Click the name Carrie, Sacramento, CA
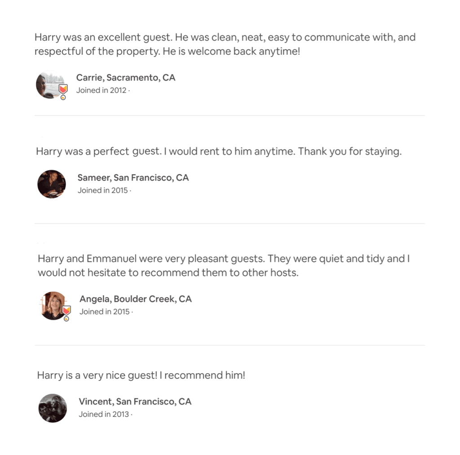Screen dimensions: 460x455 tap(126, 77)
